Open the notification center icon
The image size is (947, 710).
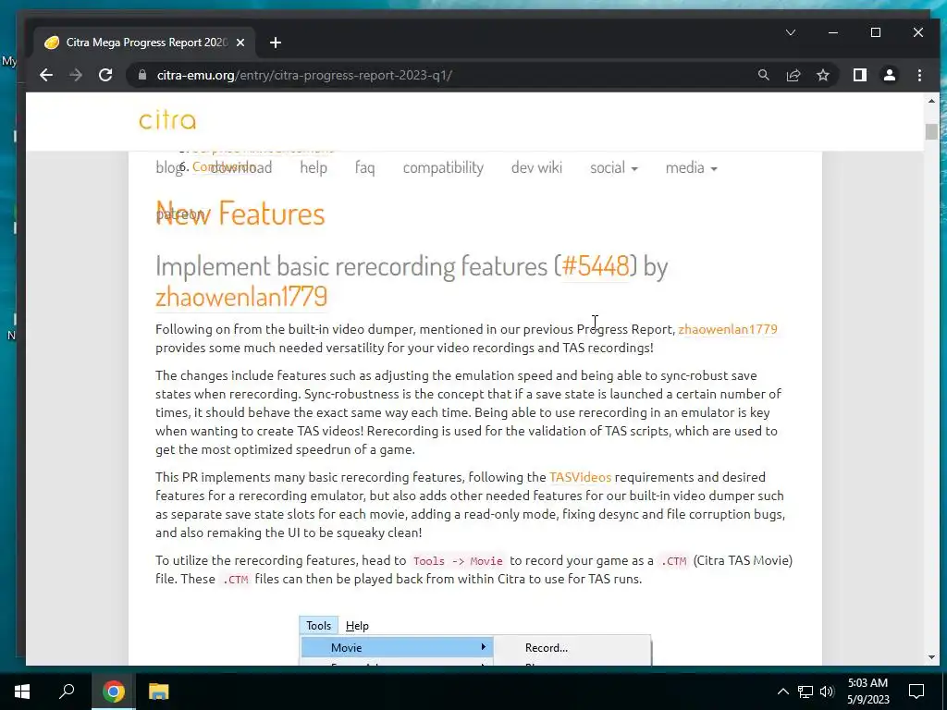tap(916, 692)
